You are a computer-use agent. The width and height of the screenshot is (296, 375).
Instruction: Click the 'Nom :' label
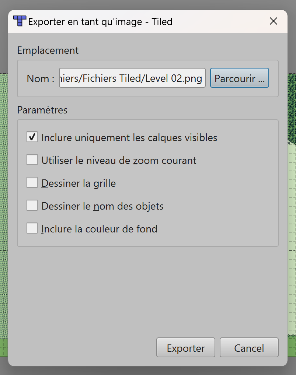tap(41, 78)
